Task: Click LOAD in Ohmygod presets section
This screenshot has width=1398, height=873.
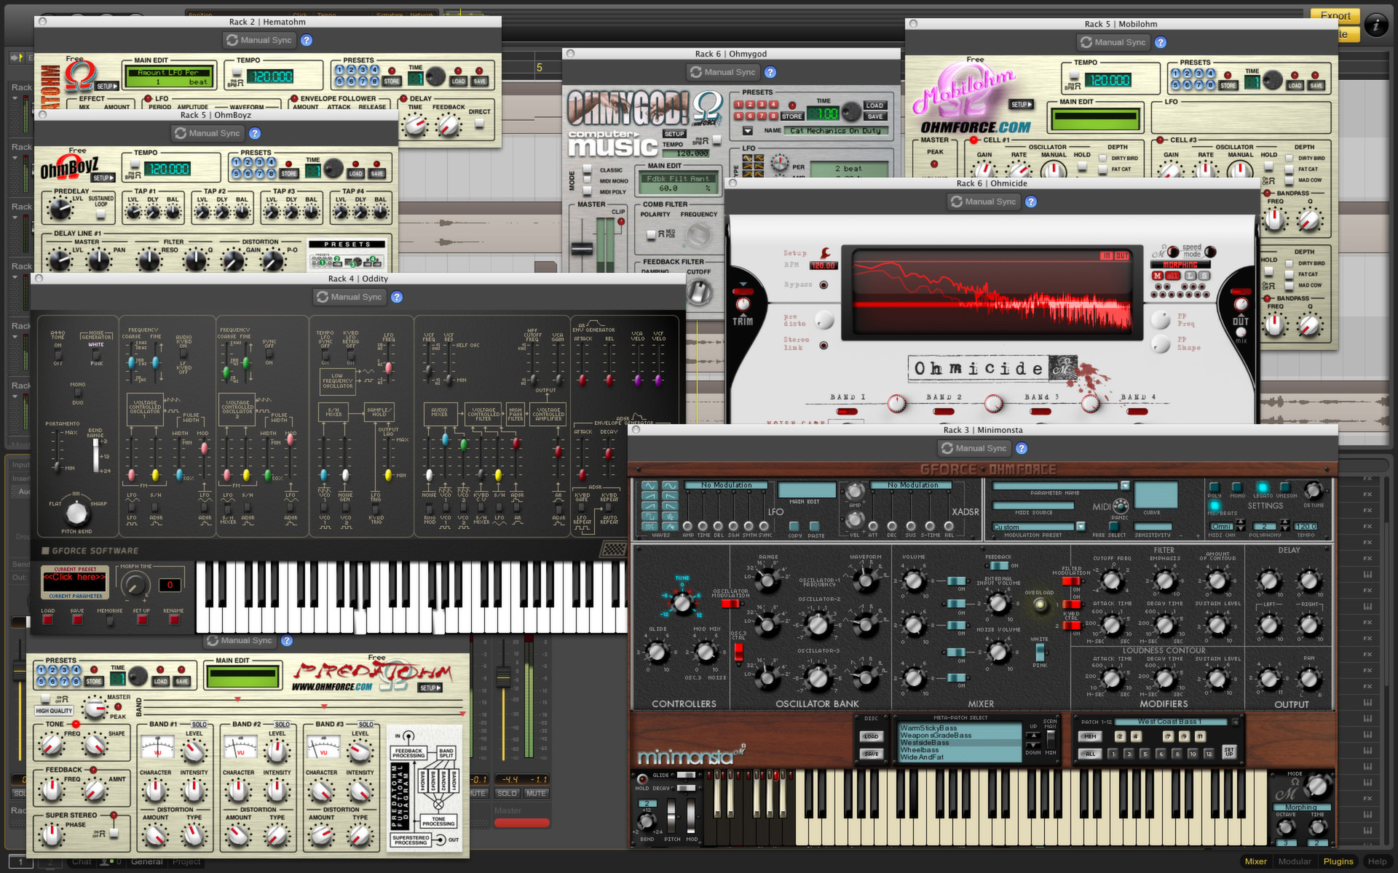Action: coord(875,105)
